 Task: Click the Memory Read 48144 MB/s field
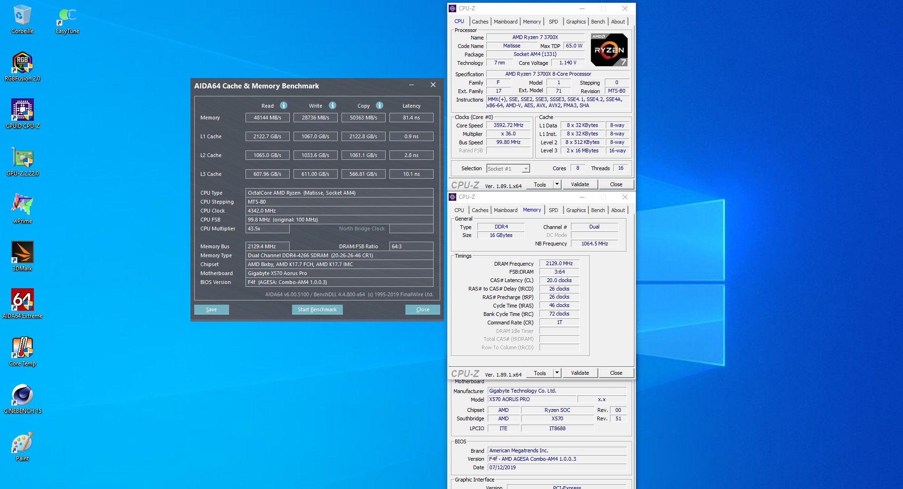point(267,118)
